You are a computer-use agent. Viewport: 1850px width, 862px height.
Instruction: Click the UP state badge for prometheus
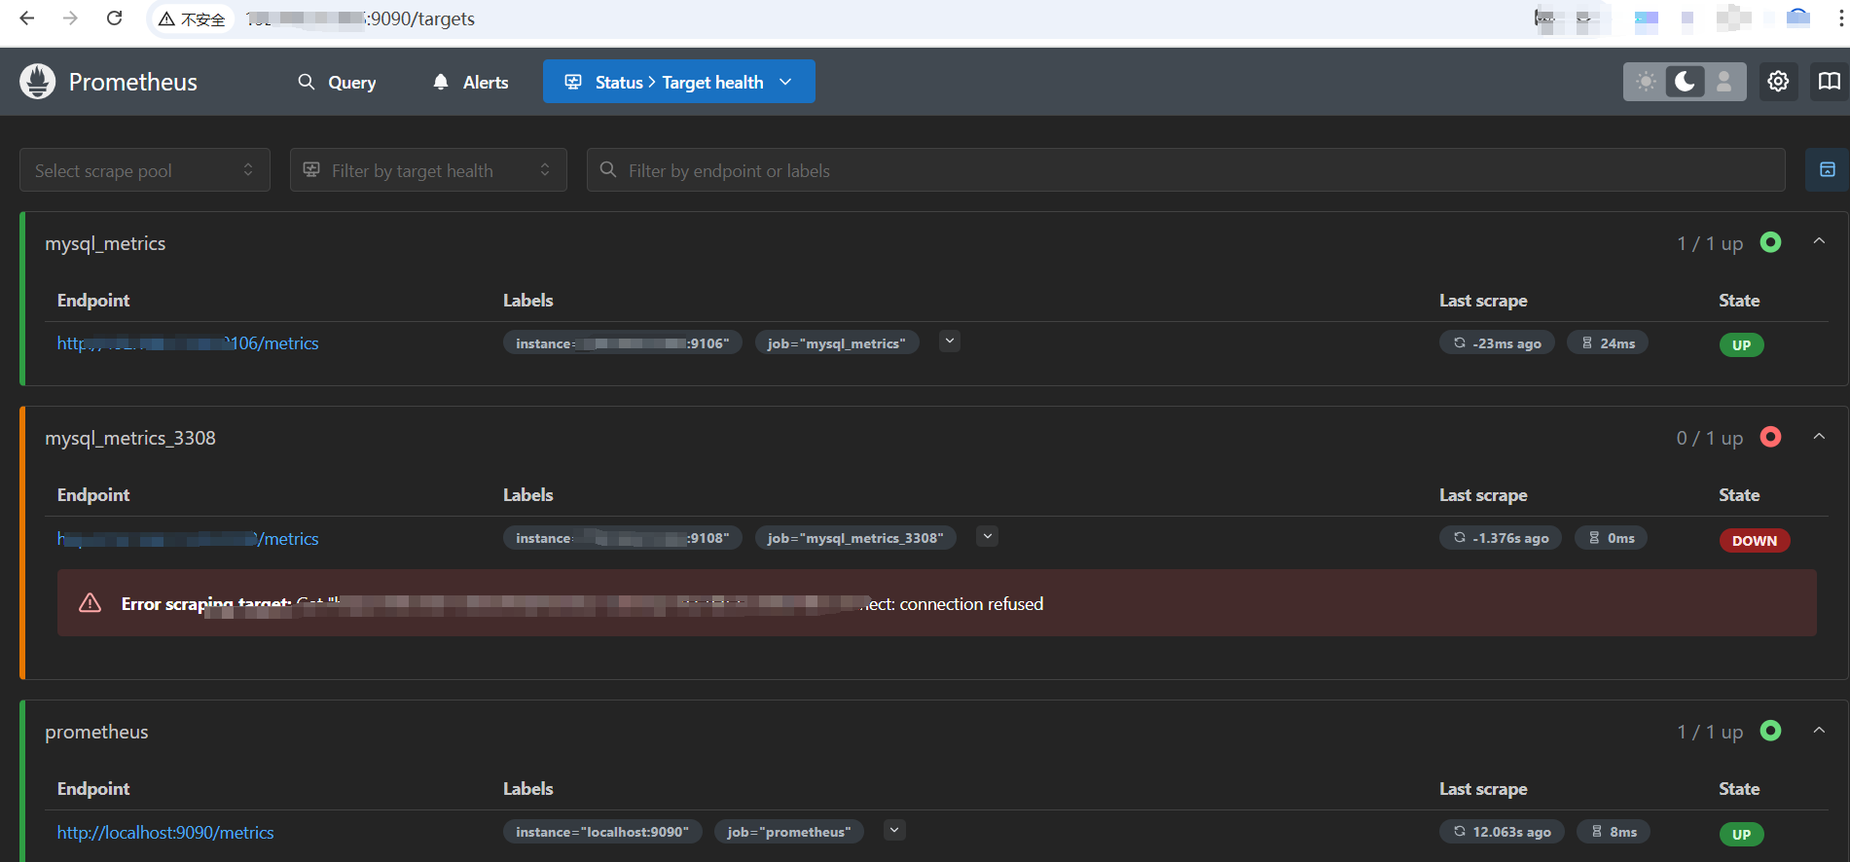pyautogui.click(x=1741, y=835)
